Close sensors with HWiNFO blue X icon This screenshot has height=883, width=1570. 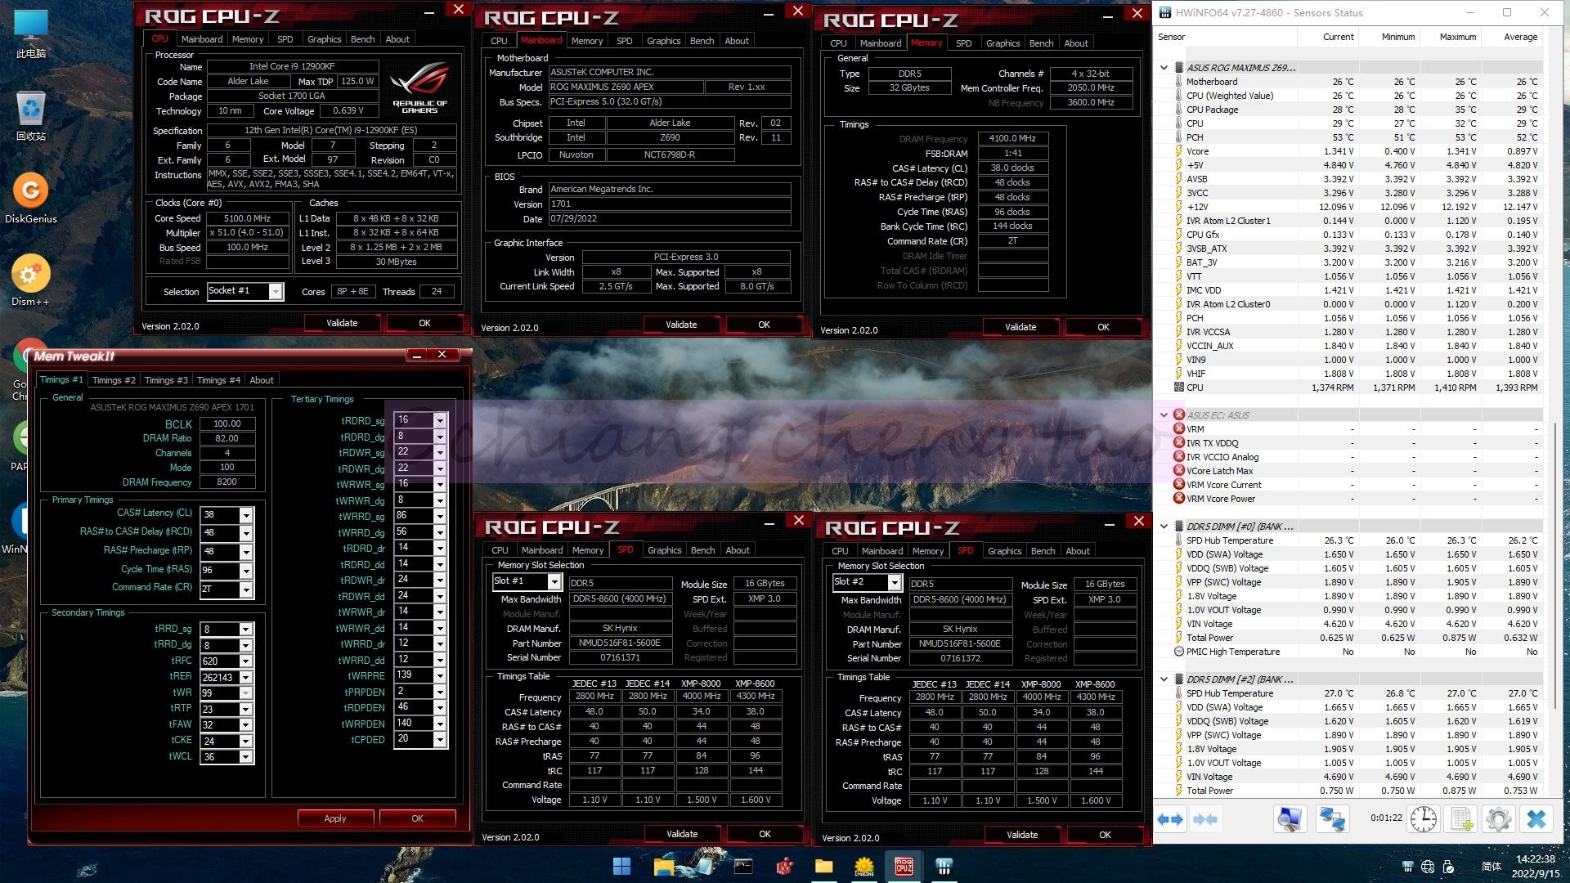click(1536, 819)
